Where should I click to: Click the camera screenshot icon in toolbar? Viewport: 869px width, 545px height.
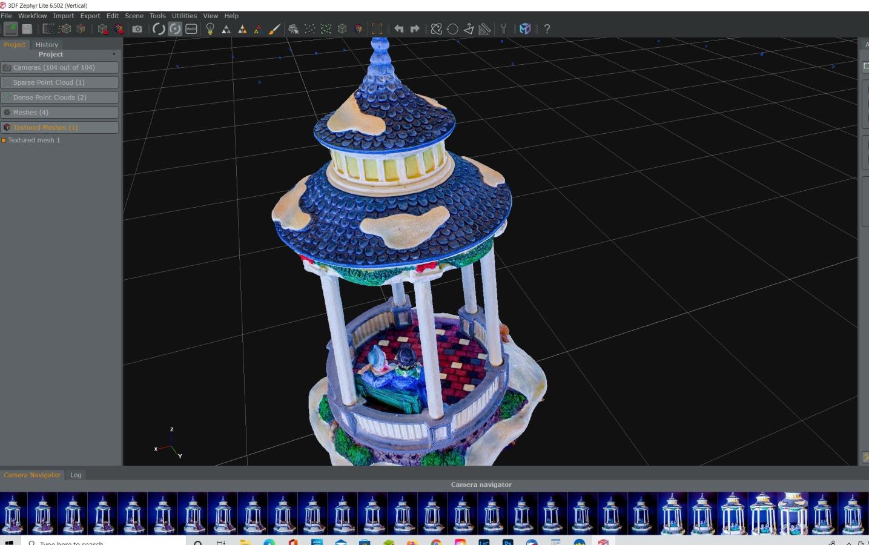pyautogui.click(x=137, y=28)
